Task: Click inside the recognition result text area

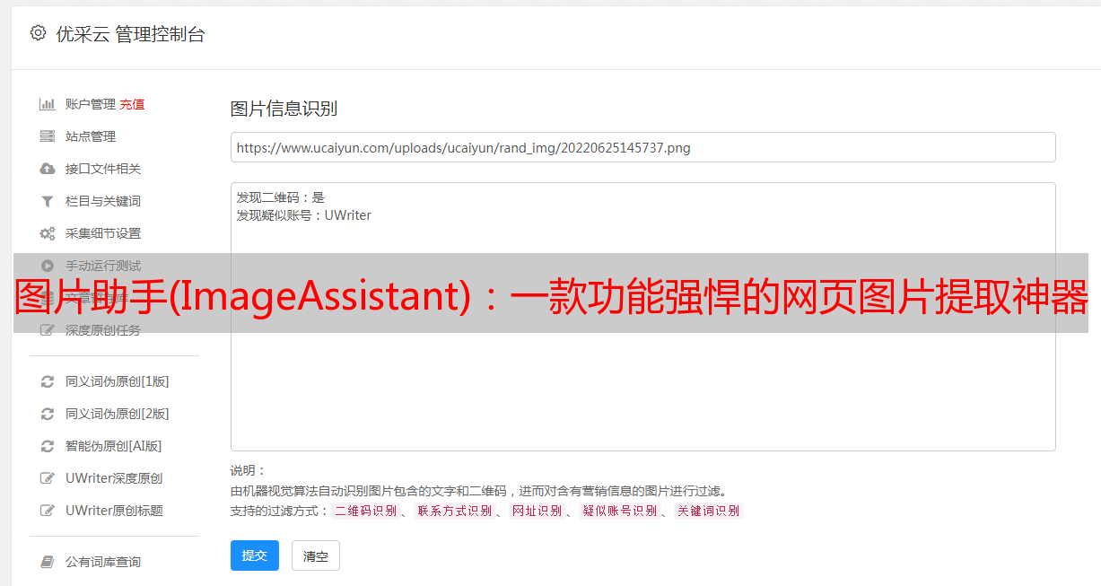Action: 642,317
